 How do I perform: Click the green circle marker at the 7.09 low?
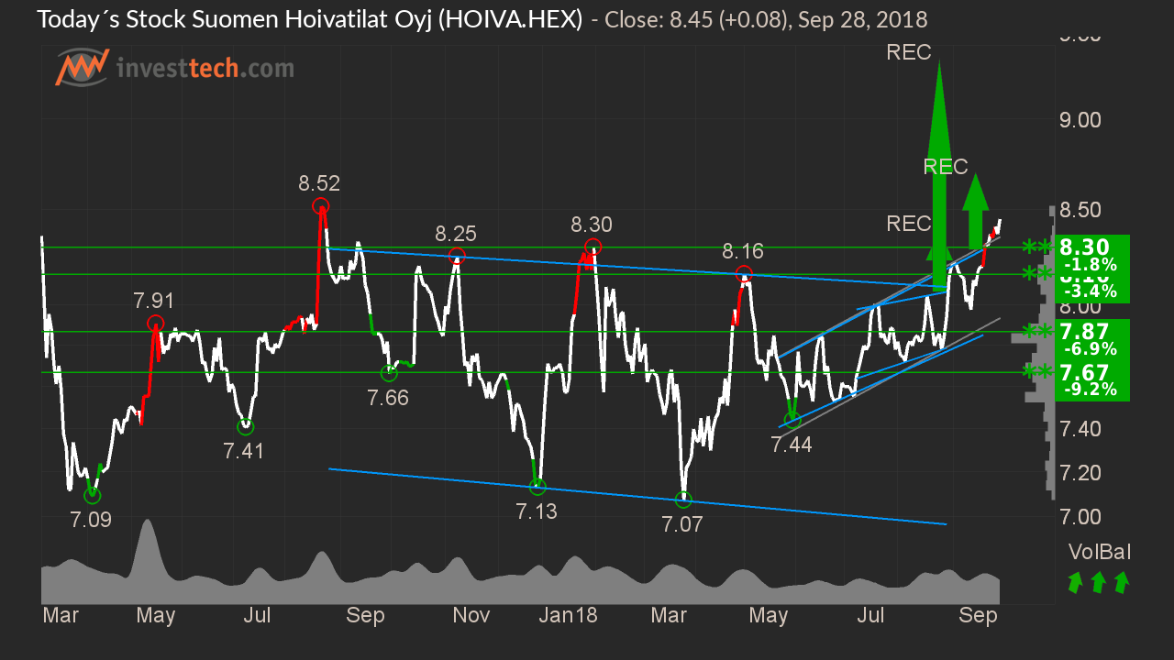[x=92, y=495]
